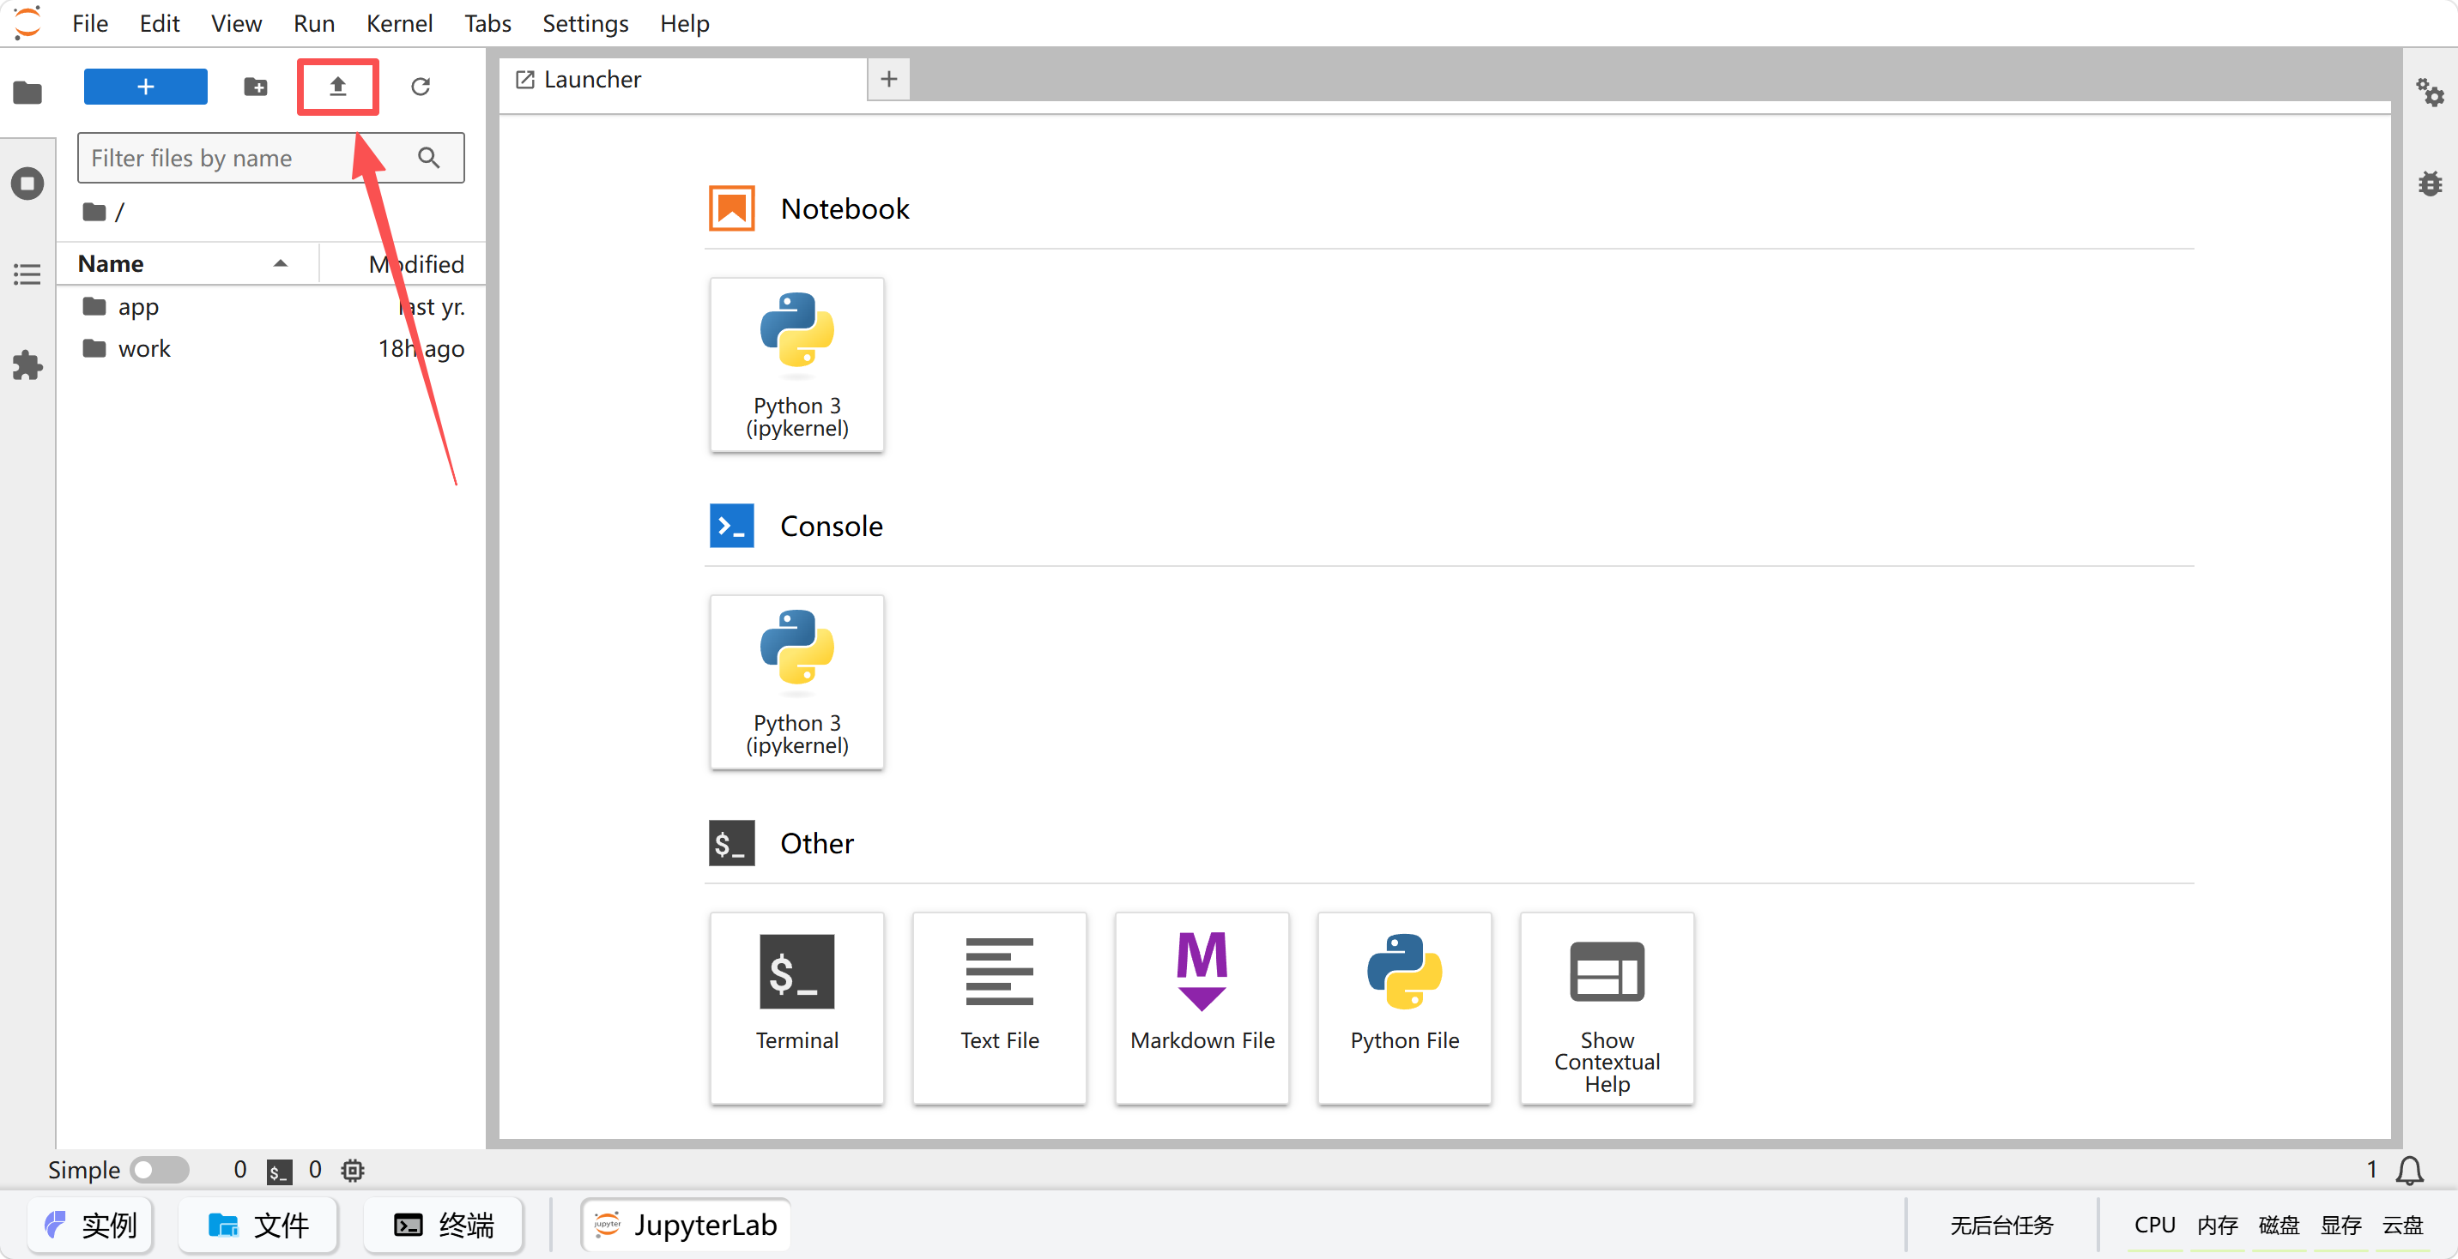Open the Help menu
2458x1259 pixels.
[684, 23]
